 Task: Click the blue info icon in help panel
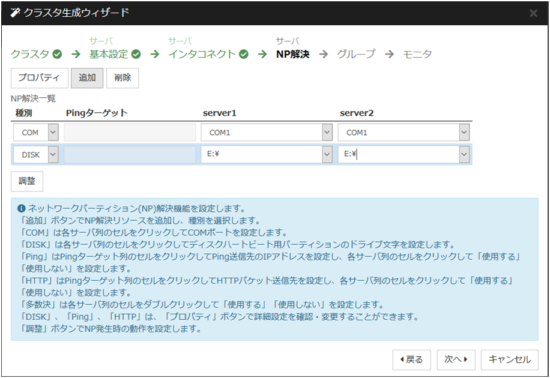[22, 209]
